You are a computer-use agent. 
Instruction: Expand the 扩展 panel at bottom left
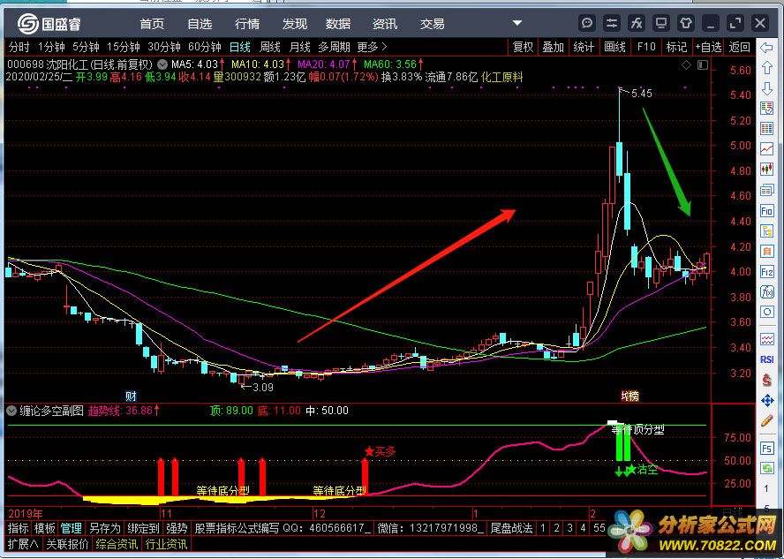point(21,544)
